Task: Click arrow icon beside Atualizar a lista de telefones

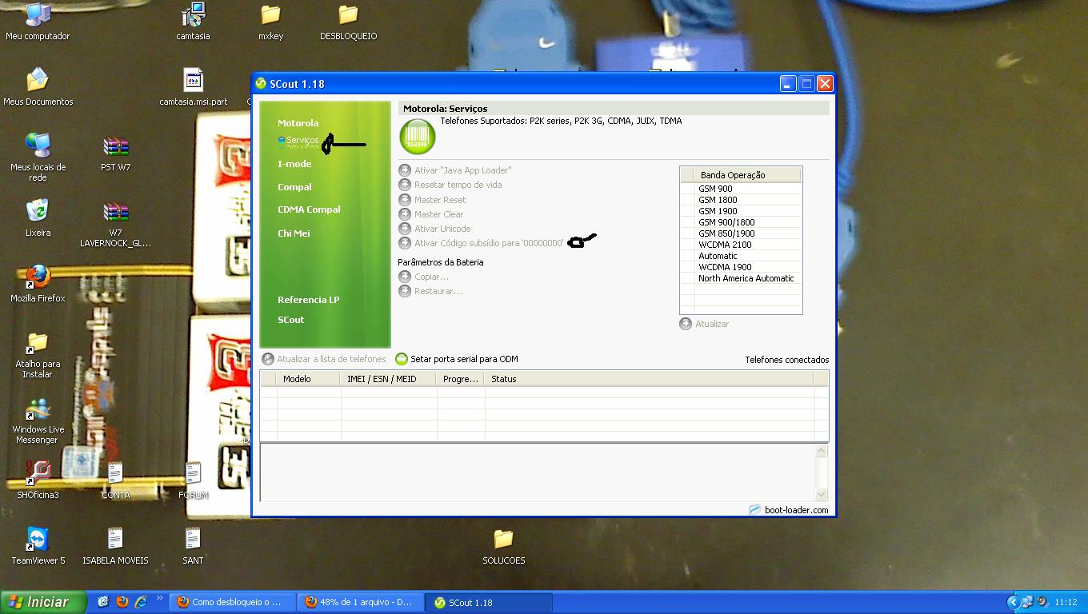Action: tap(268, 359)
